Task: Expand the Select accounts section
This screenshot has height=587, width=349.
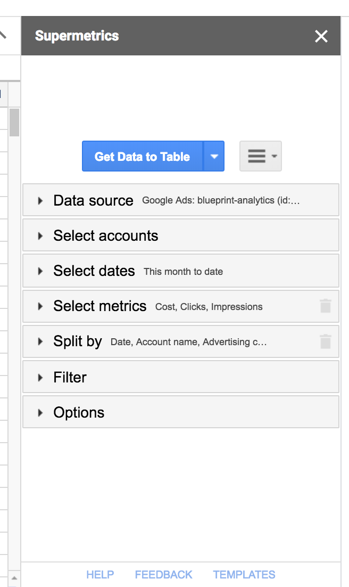Action: click(106, 235)
